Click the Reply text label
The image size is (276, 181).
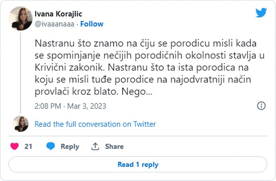[x=70, y=146]
